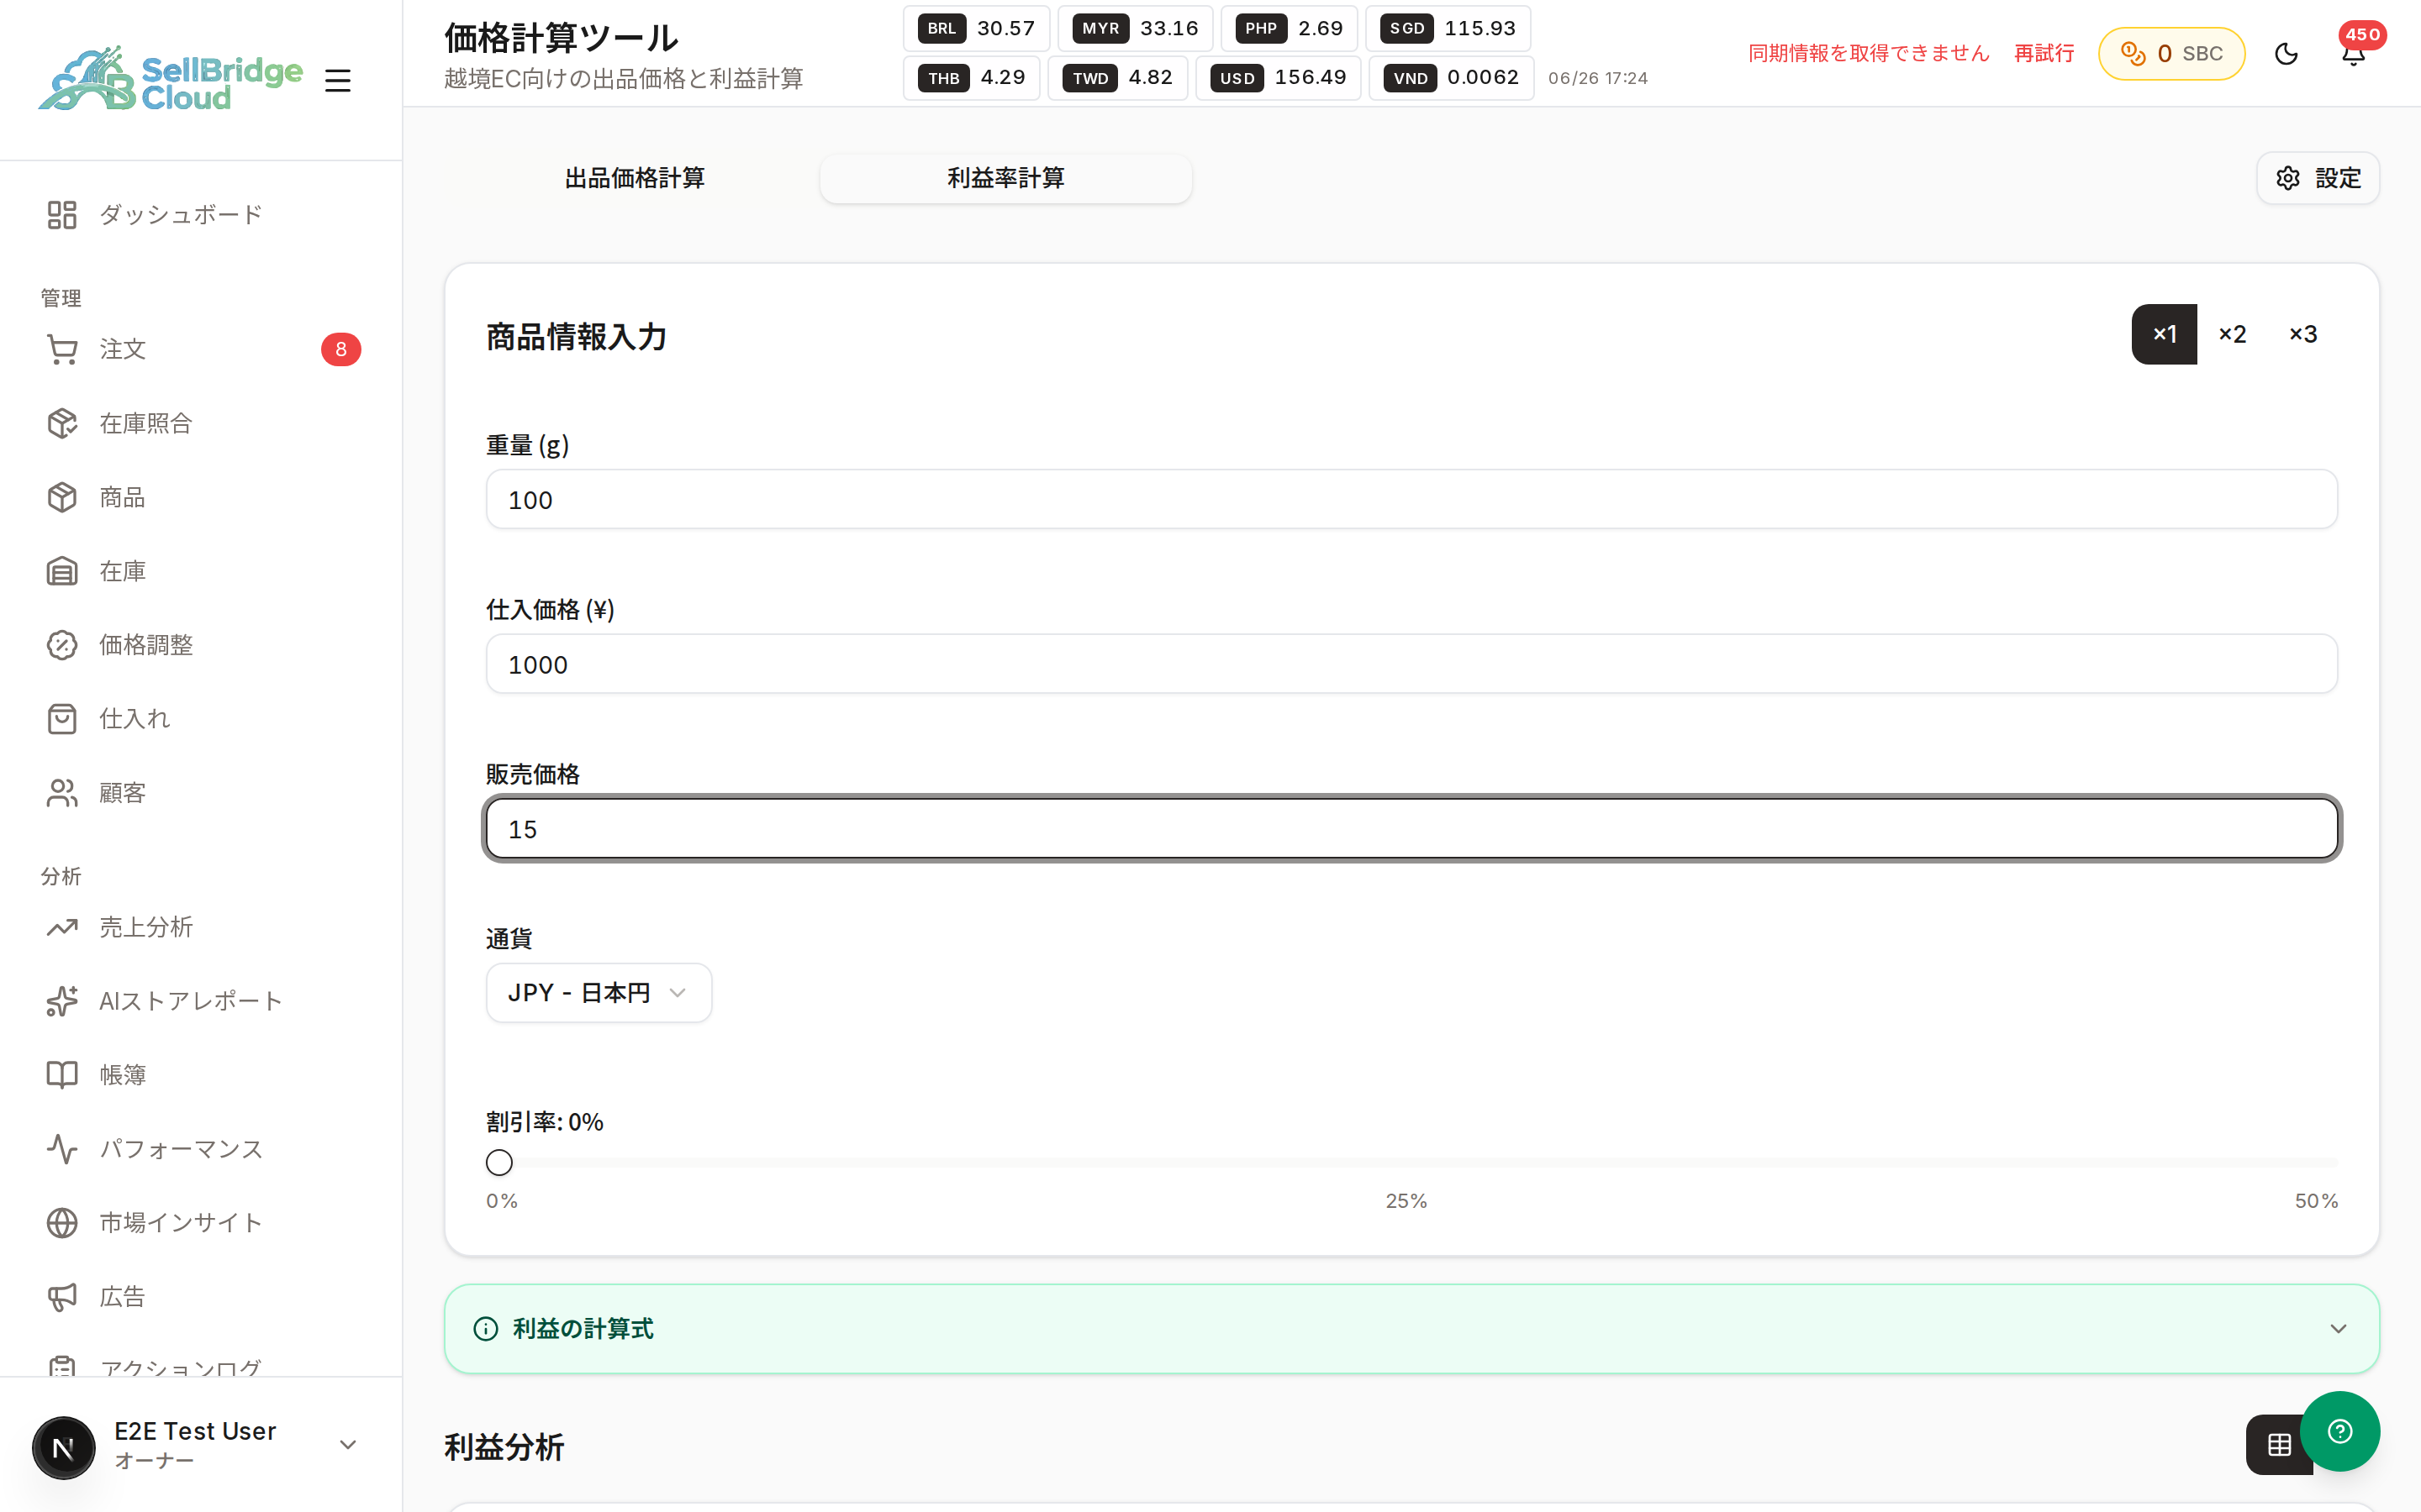Click 再試行 retry sync link
2421x1512 pixels.
(2044, 53)
